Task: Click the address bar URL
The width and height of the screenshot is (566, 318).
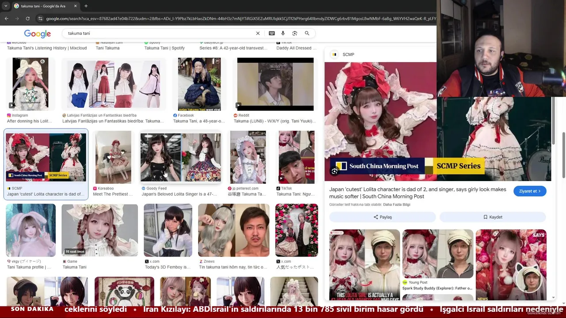Action: (241, 19)
